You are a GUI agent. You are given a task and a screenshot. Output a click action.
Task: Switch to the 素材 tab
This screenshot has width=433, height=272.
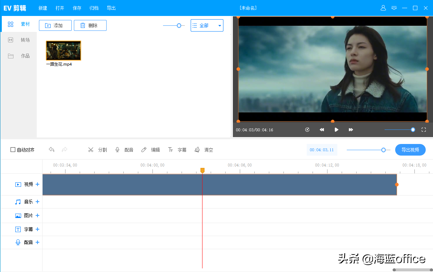[19, 24]
